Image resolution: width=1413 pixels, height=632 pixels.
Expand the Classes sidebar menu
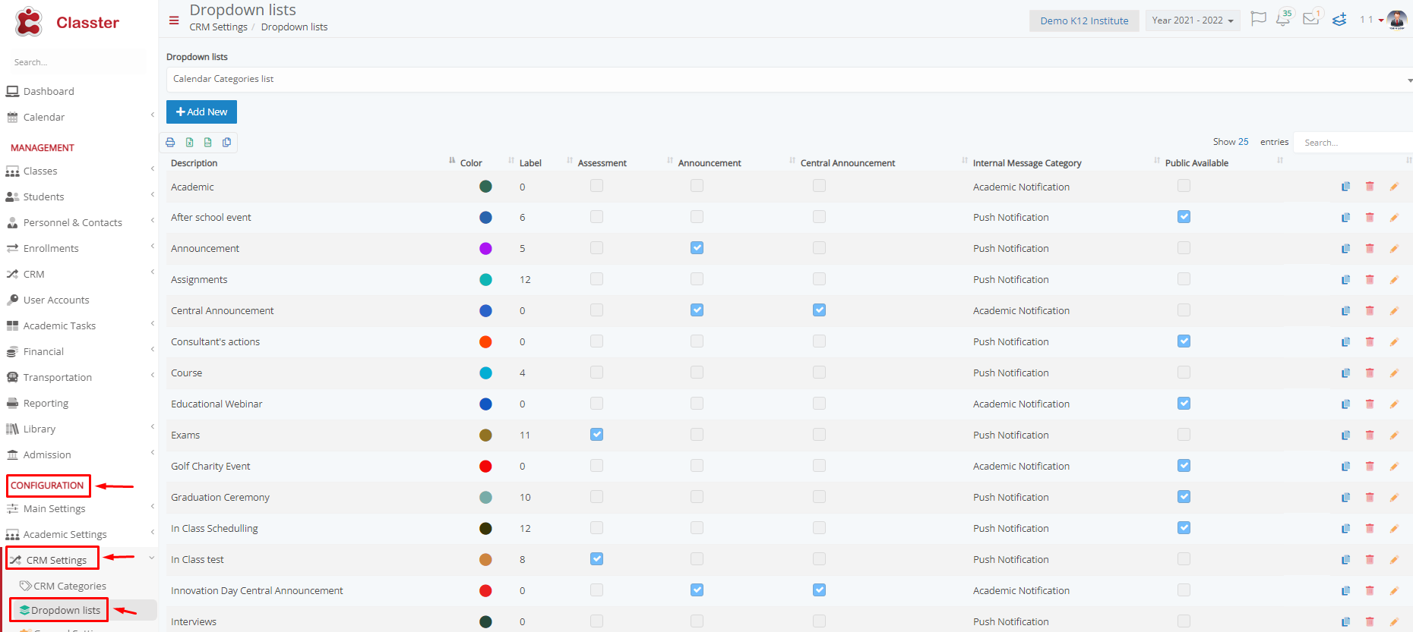(79, 171)
